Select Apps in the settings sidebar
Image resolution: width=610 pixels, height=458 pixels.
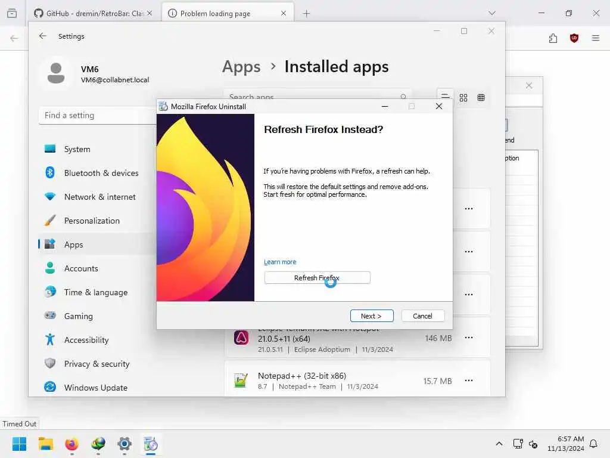pyautogui.click(x=97, y=245)
